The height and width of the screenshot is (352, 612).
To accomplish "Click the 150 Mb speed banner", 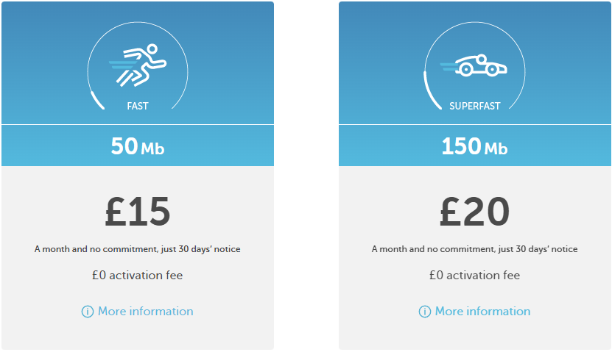I will (x=474, y=146).
